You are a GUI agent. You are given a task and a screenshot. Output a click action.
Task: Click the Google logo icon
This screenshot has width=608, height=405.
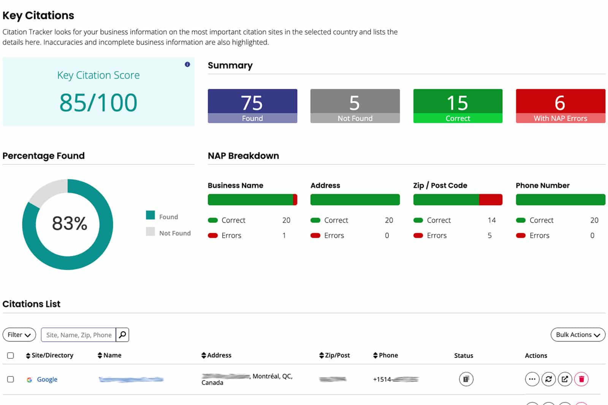click(29, 380)
